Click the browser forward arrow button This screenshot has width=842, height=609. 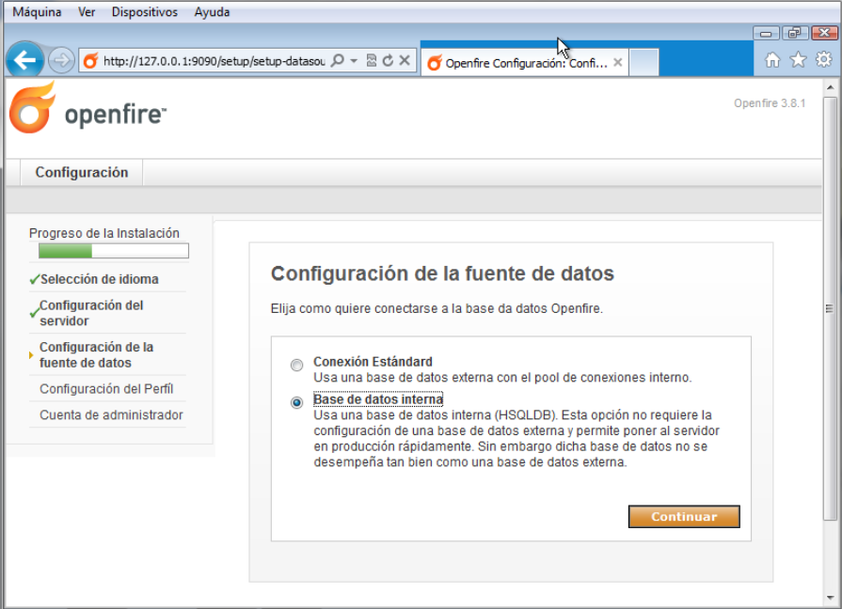pos(61,61)
